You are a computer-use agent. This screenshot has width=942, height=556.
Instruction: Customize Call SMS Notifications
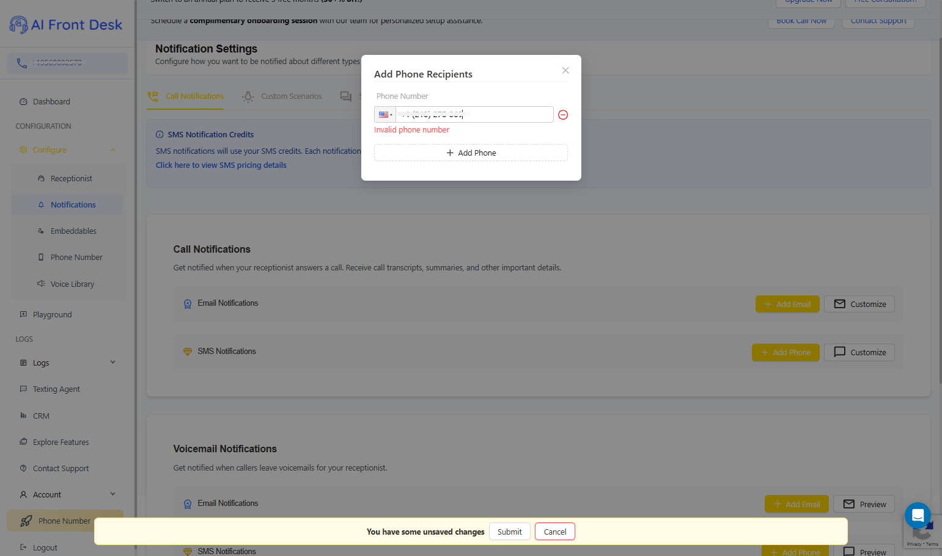pyautogui.click(x=859, y=352)
